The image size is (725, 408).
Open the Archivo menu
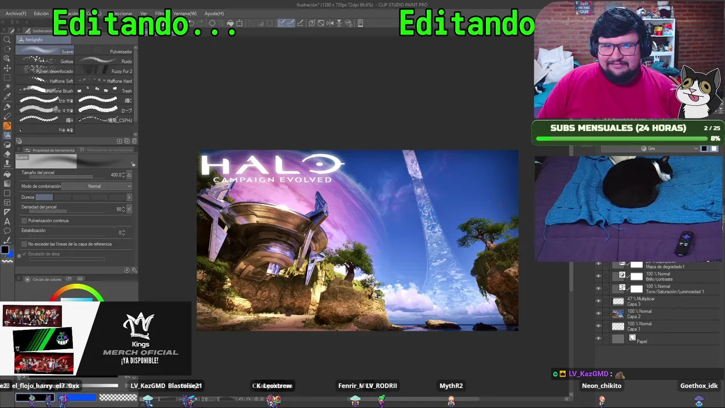[16, 14]
